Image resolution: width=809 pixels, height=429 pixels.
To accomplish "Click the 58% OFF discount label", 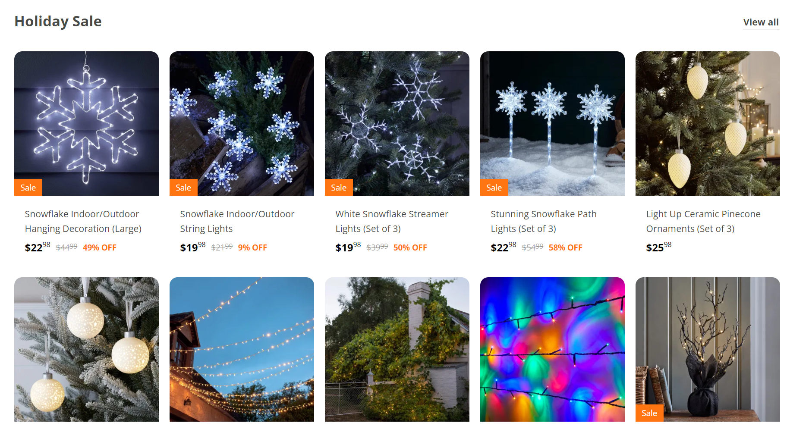I will tap(565, 247).
